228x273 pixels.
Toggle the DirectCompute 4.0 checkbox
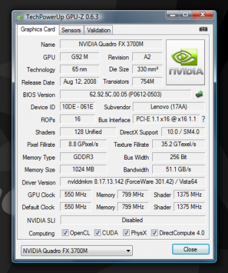155,233
